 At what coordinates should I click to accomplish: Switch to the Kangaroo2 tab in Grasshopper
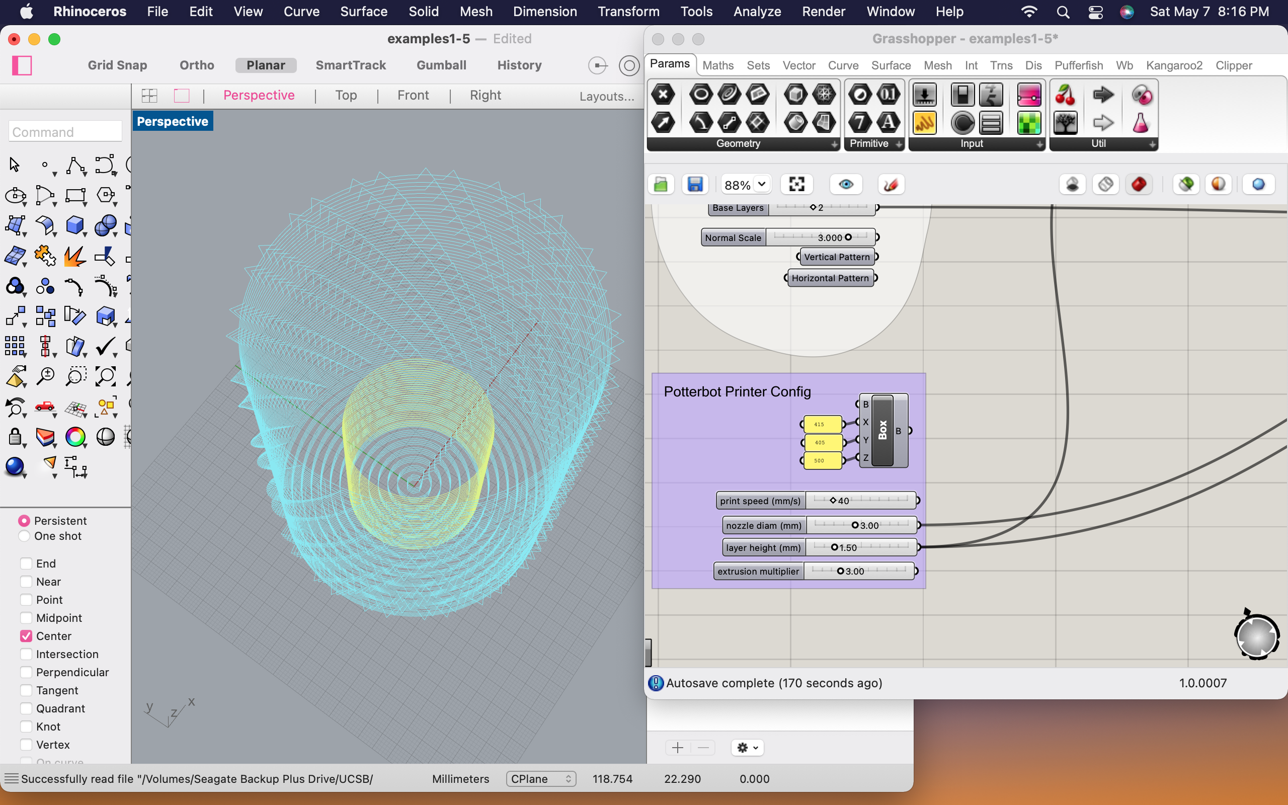tap(1174, 65)
